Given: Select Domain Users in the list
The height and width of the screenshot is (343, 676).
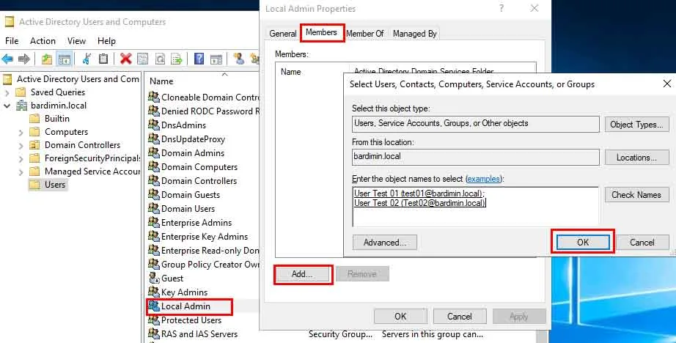Looking at the screenshot, I should [188, 209].
